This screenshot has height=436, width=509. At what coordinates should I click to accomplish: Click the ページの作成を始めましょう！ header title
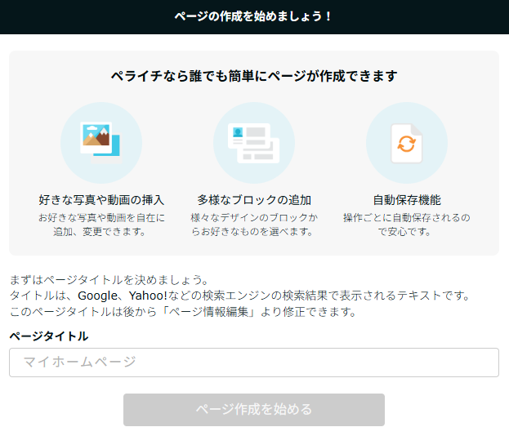point(254,16)
